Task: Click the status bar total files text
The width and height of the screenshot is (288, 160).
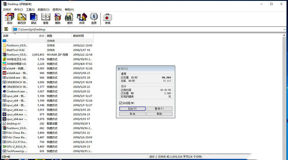Action: click(175, 157)
